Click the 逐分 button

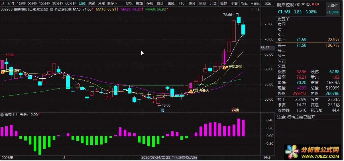point(192,3)
